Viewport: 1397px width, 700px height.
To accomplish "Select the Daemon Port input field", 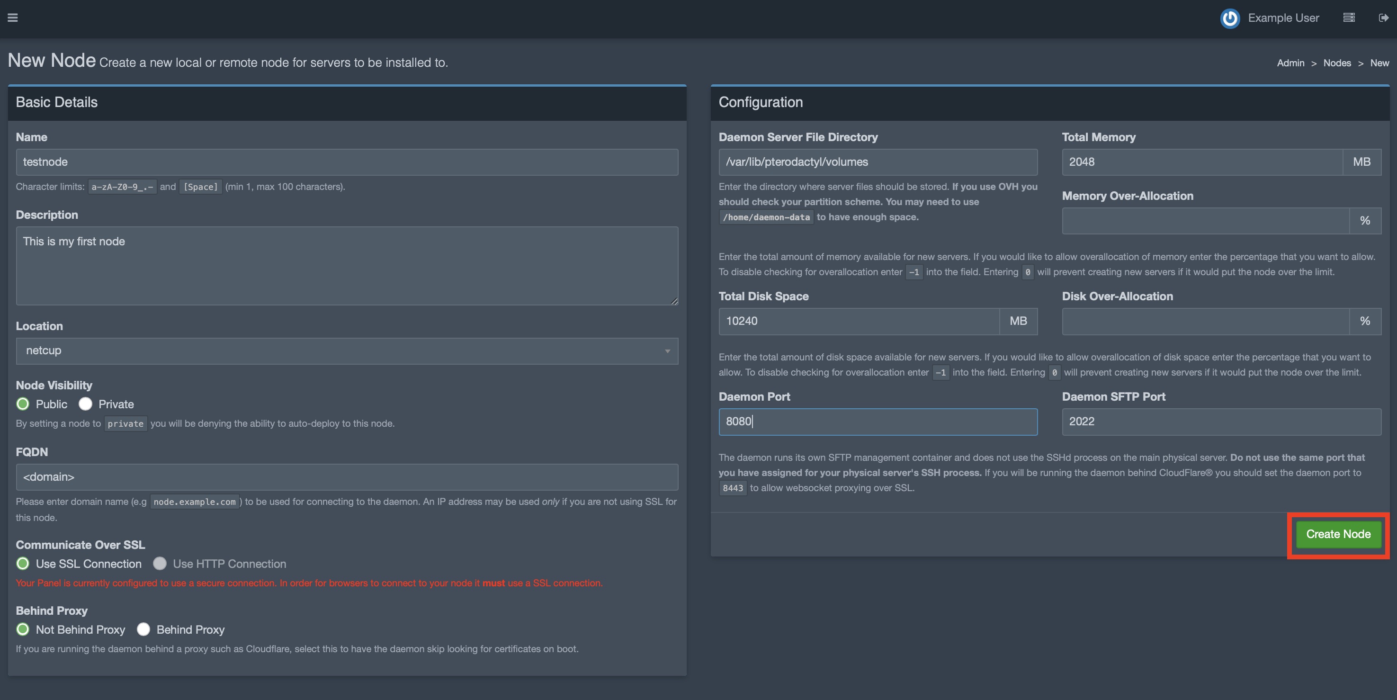I will [x=878, y=422].
